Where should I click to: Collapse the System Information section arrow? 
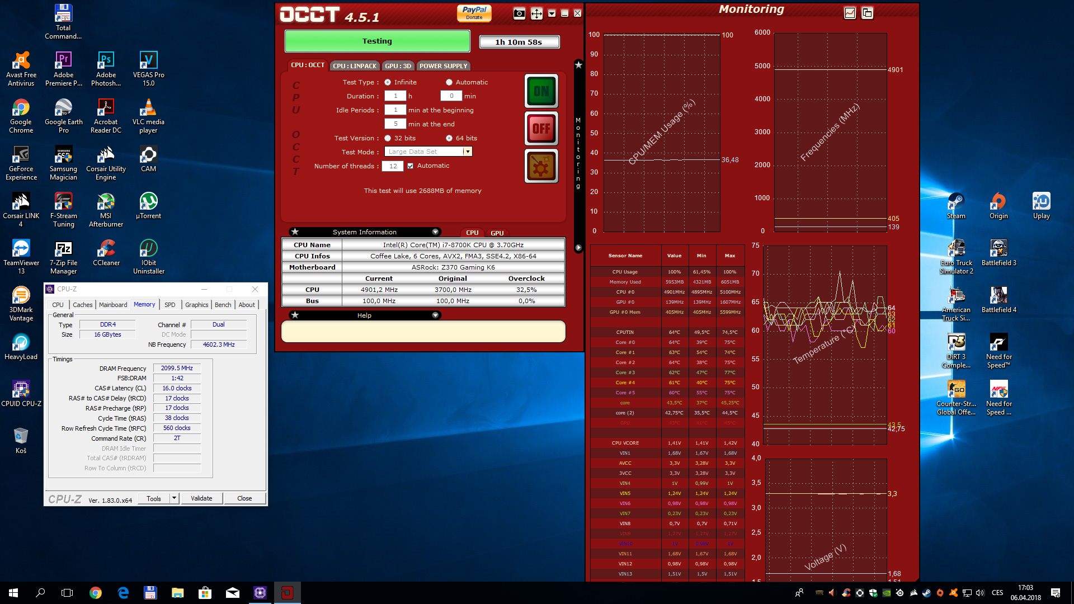pos(435,232)
